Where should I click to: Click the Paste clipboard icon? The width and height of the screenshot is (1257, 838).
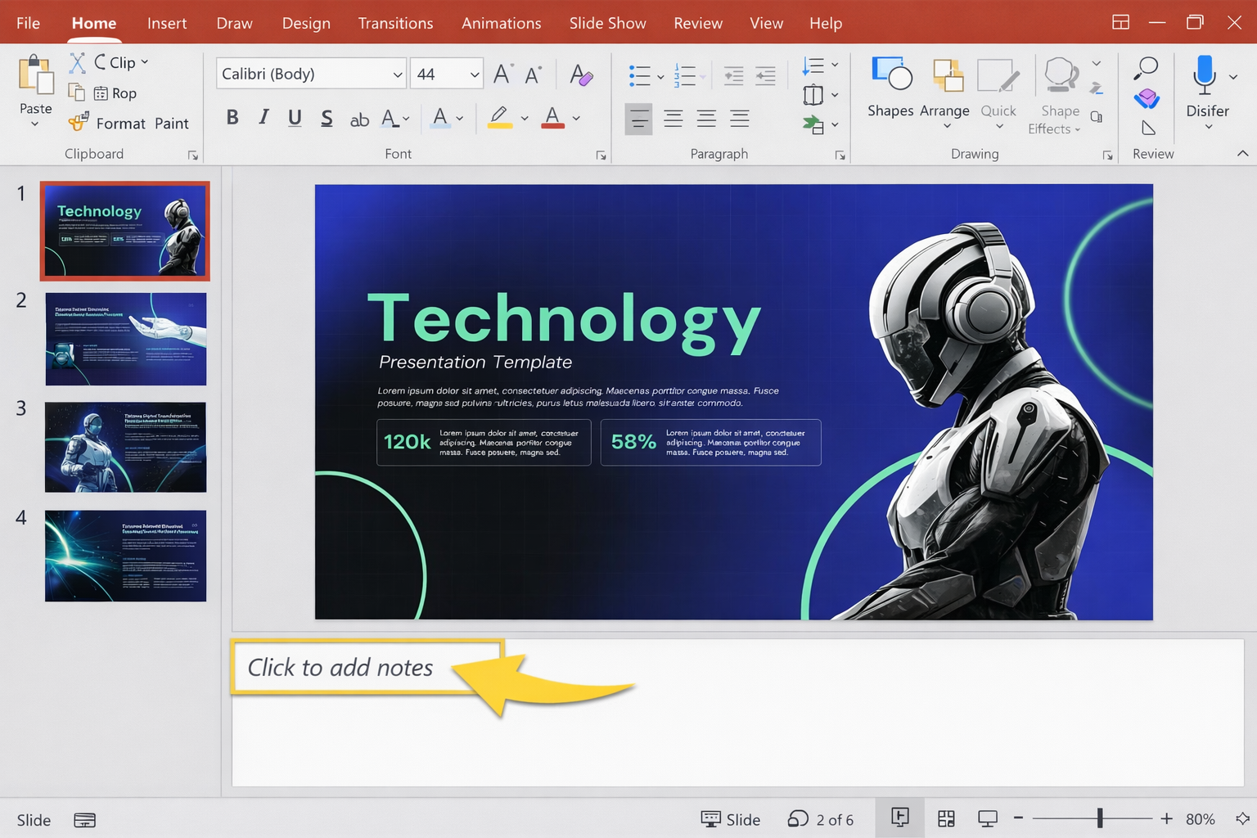pyautogui.click(x=35, y=76)
